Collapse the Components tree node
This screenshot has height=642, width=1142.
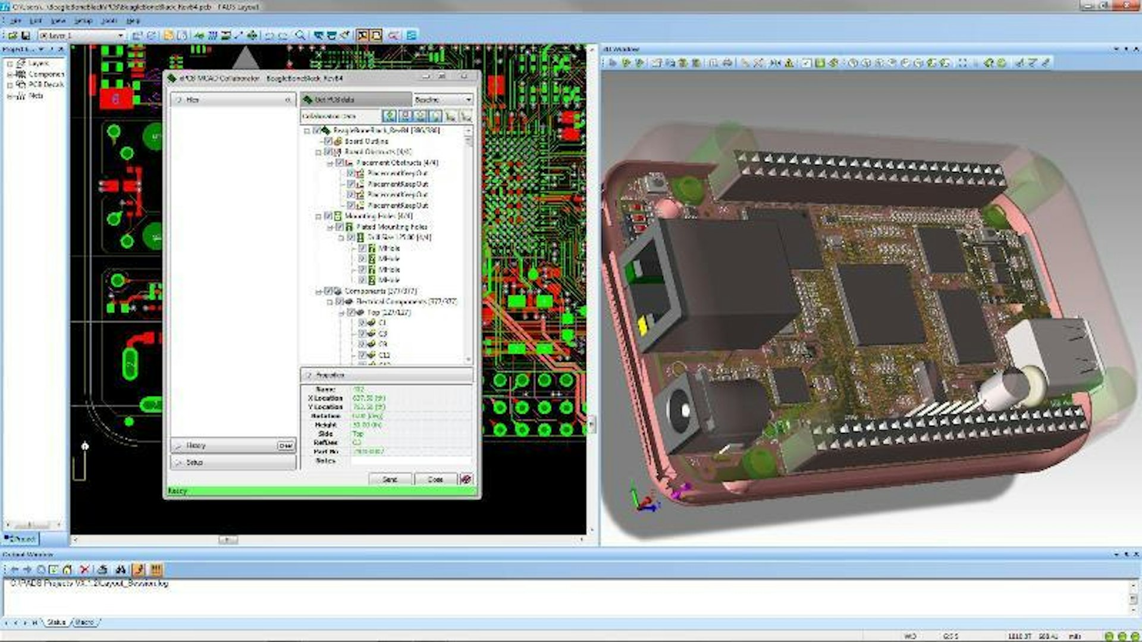pos(318,291)
